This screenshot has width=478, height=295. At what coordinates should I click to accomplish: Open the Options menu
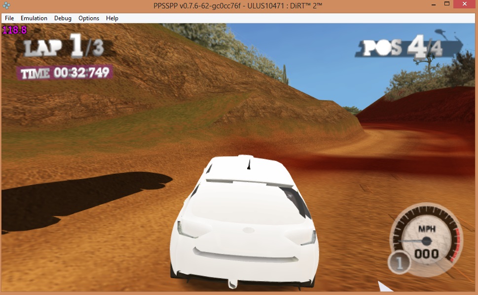[x=89, y=18]
